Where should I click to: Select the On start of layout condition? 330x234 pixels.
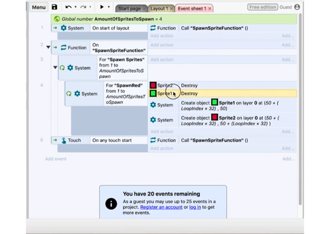click(119, 28)
